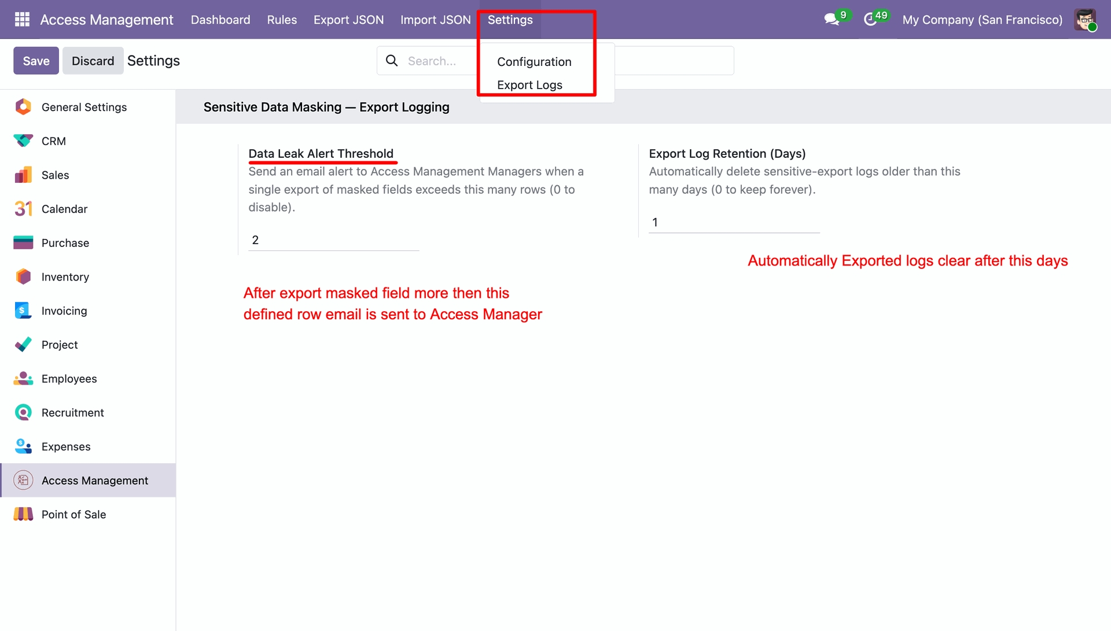The image size is (1111, 631).
Task: Open the Rules menu
Action: pos(282,20)
